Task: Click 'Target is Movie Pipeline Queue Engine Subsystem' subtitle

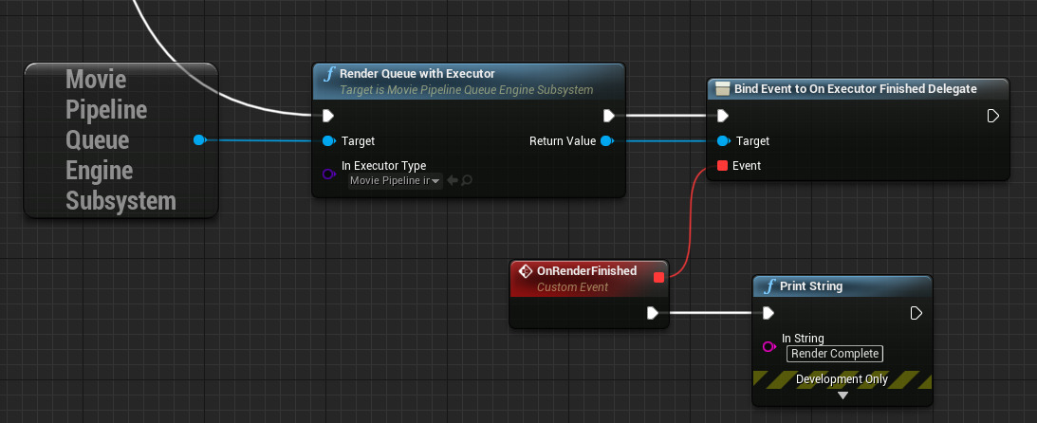Action: [466, 90]
